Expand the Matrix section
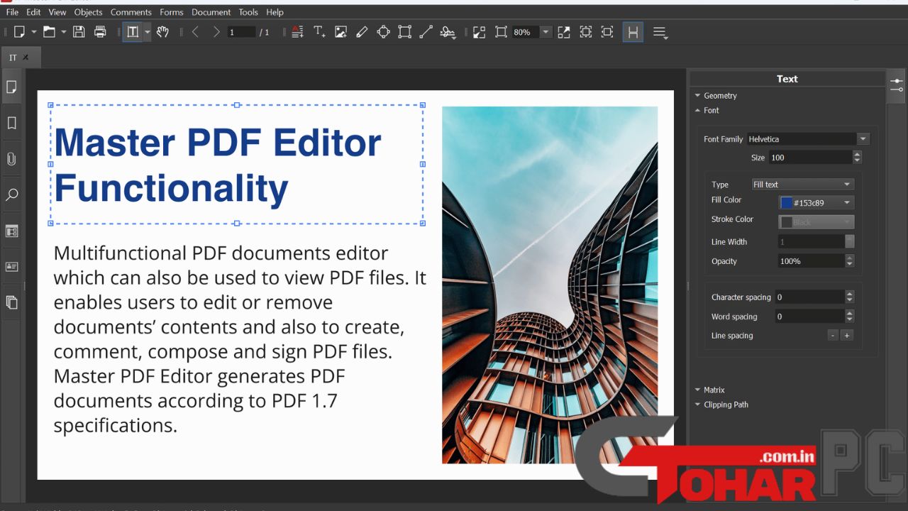Screen dimensions: 908x511 (x=709, y=390)
